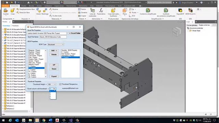Viewport: 219px width, 123px height.
Task: Switch to the Diseño ribbon tab
Action: point(24,6)
